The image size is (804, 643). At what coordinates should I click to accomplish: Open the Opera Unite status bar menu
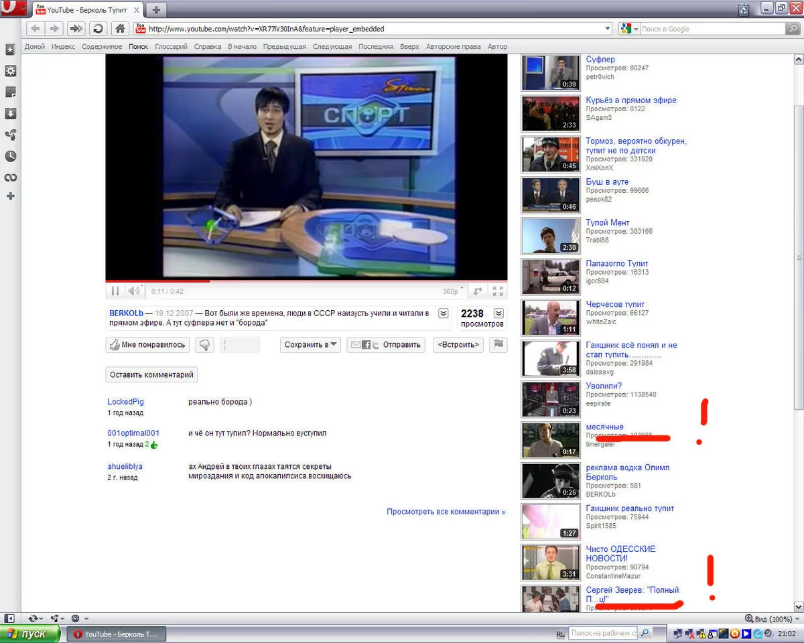pyautogui.click(x=58, y=618)
